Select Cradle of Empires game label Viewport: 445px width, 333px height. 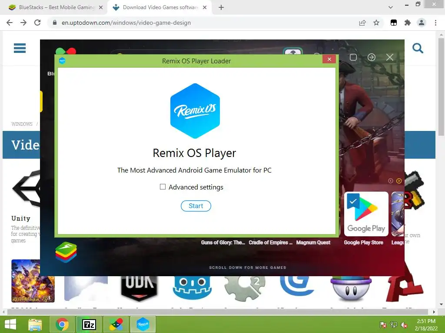[270, 242]
